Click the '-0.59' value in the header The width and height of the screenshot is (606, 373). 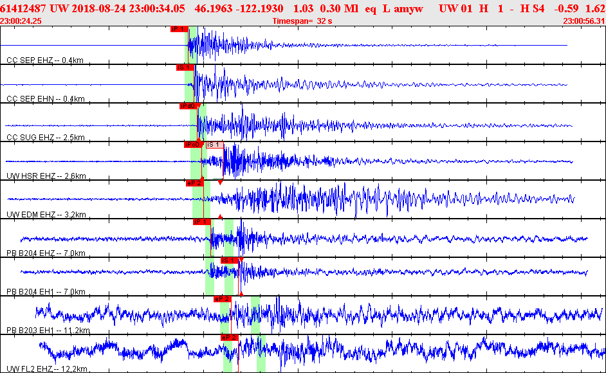[x=566, y=8]
